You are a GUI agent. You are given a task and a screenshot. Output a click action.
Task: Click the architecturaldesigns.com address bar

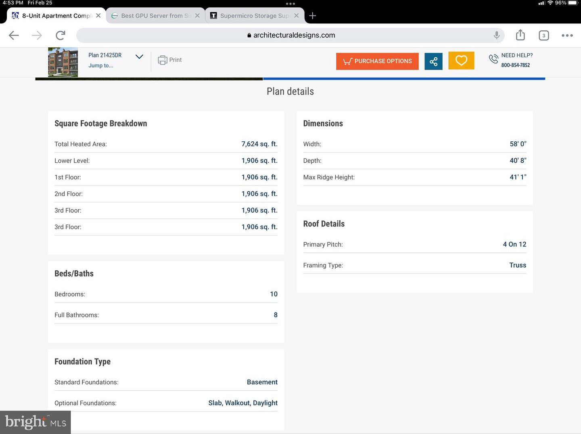click(290, 36)
